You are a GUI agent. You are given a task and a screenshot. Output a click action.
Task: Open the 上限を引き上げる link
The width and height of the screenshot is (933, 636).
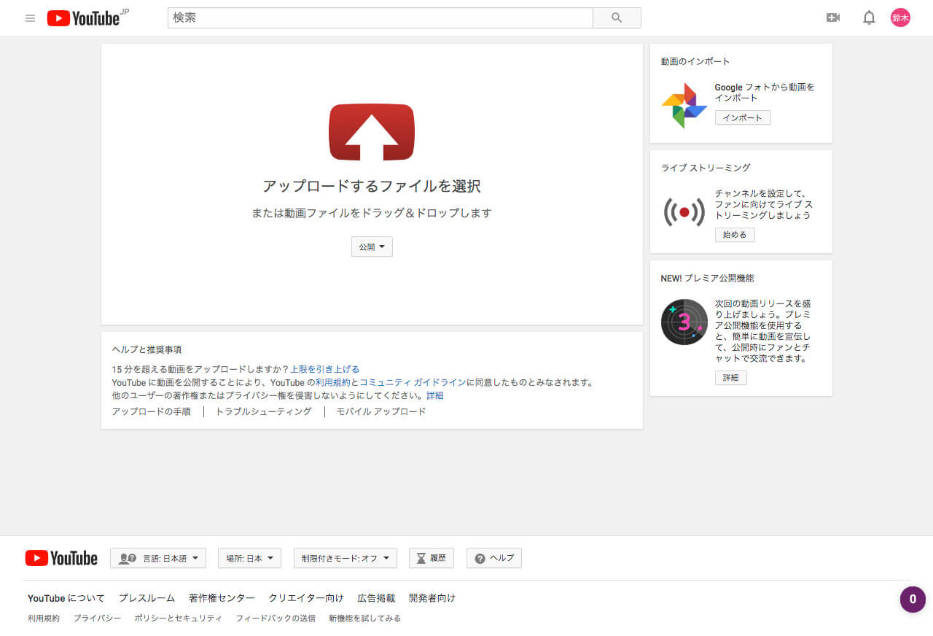coord(324,370)
